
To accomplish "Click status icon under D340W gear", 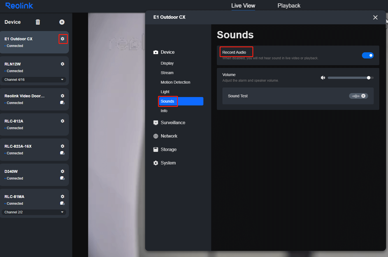I will (x=62, y=178).
